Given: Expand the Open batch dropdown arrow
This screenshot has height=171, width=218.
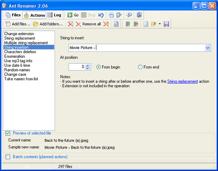Looking at the screenshot, I should [x=159, y=24].
